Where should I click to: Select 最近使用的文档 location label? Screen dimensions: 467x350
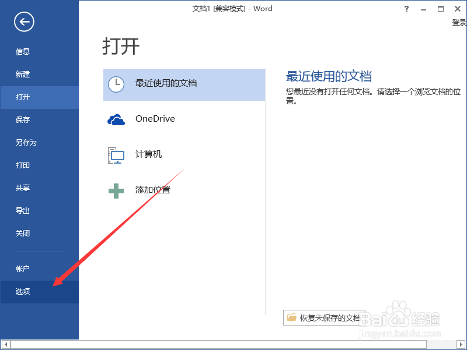click(166, 83)
